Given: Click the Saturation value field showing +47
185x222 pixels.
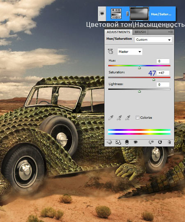Looking at the screenshot, I should tap(163, 73).
